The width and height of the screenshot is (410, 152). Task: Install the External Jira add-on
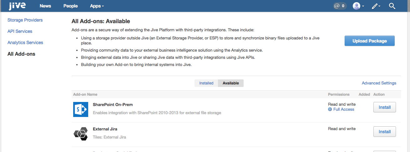[385, 132]
